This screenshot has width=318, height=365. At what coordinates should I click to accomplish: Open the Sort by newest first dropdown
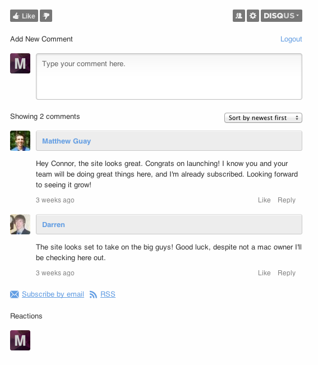(263, 118)
